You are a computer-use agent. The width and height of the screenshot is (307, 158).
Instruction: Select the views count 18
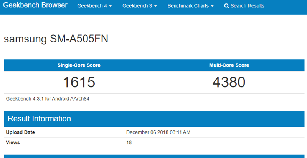point(129,143)
